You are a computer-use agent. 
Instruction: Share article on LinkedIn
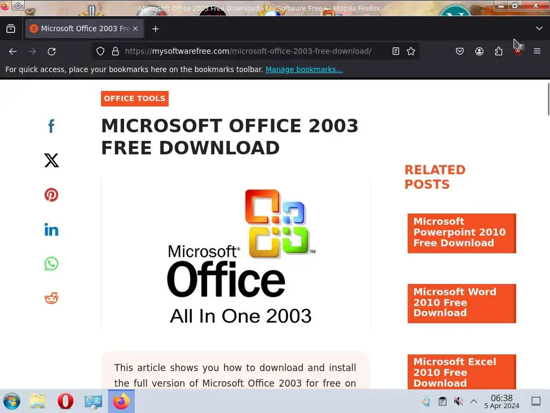click(51, 229)
